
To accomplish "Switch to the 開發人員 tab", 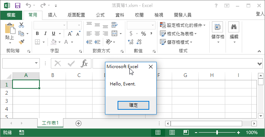I will click(x=183, y=15).
